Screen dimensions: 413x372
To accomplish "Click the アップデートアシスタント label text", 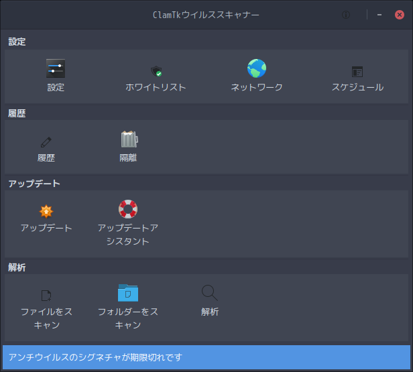I will pyautogui.click(x=128, y=235).
